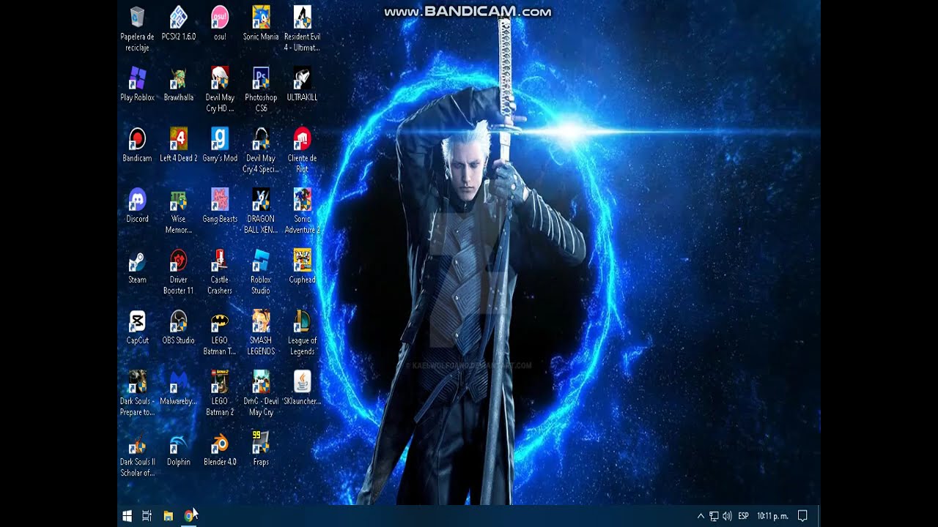938x527 pixels.
Task: Click the ESP language indicator
Action: click(743, 516)
